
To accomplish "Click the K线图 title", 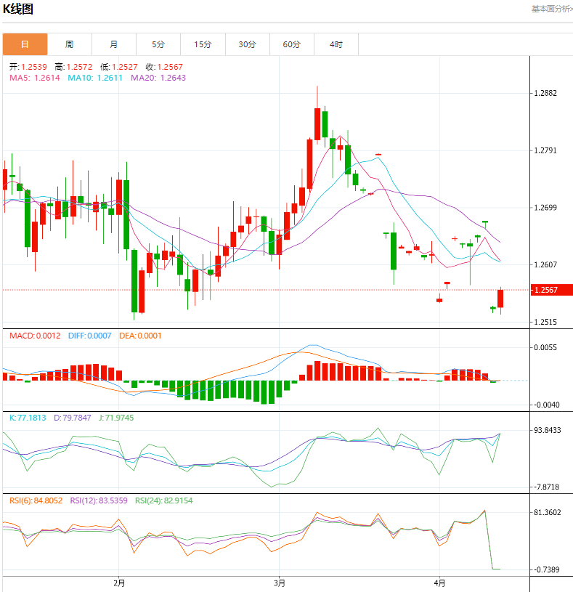I will (18, 9).
